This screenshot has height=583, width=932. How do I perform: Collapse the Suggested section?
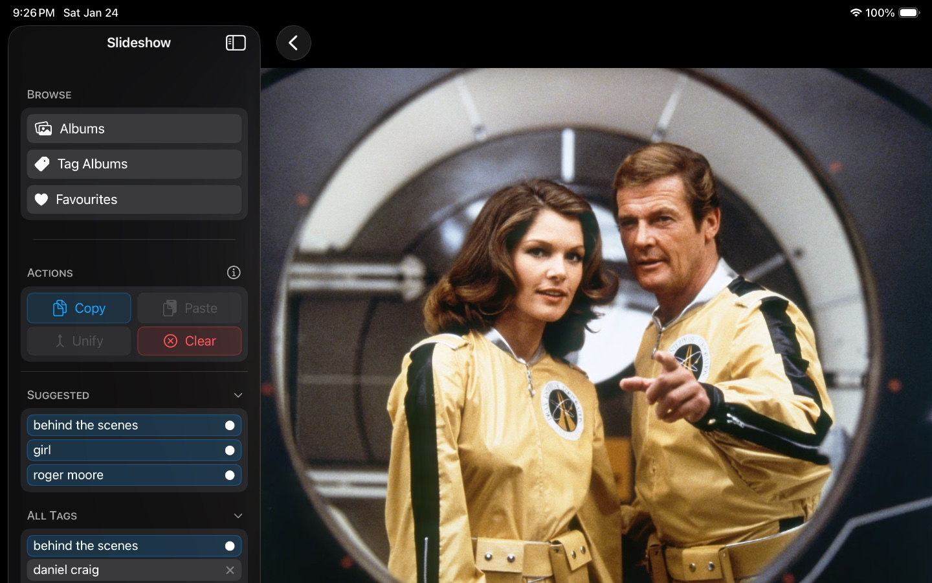(x=238, y=395)
